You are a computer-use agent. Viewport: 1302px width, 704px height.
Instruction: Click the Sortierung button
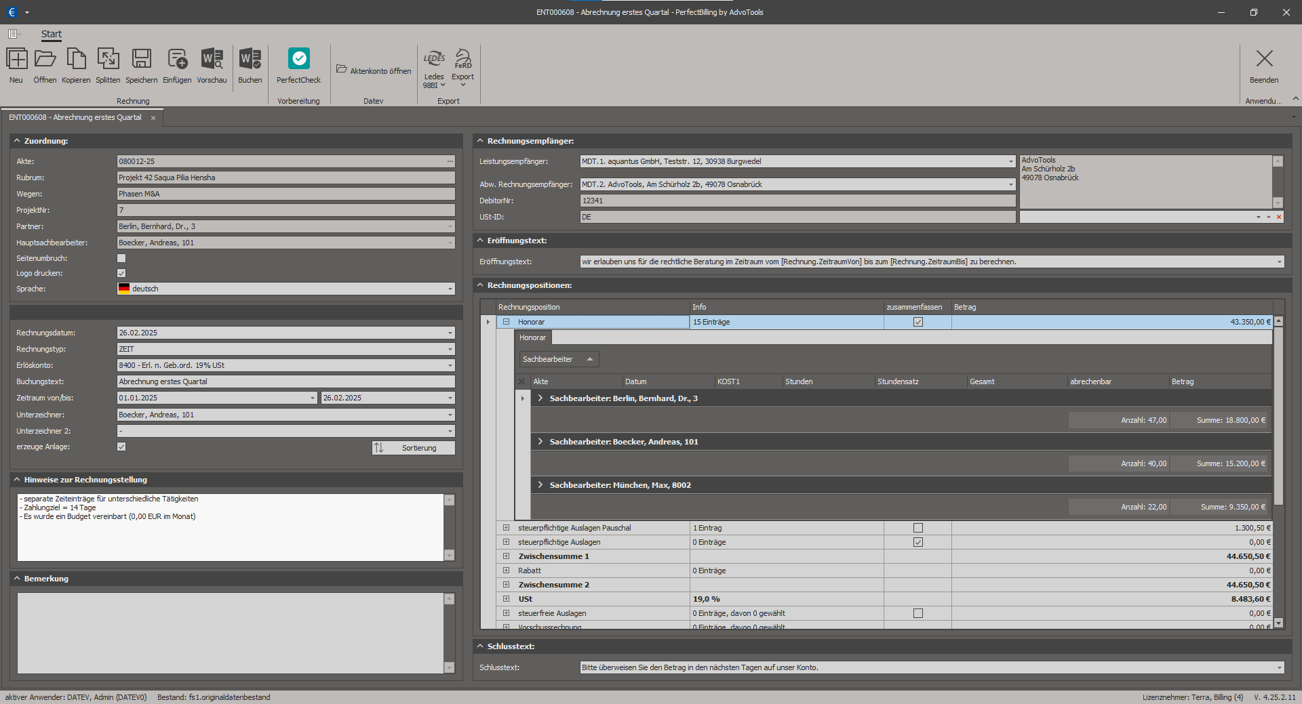(x=414, y=448)
